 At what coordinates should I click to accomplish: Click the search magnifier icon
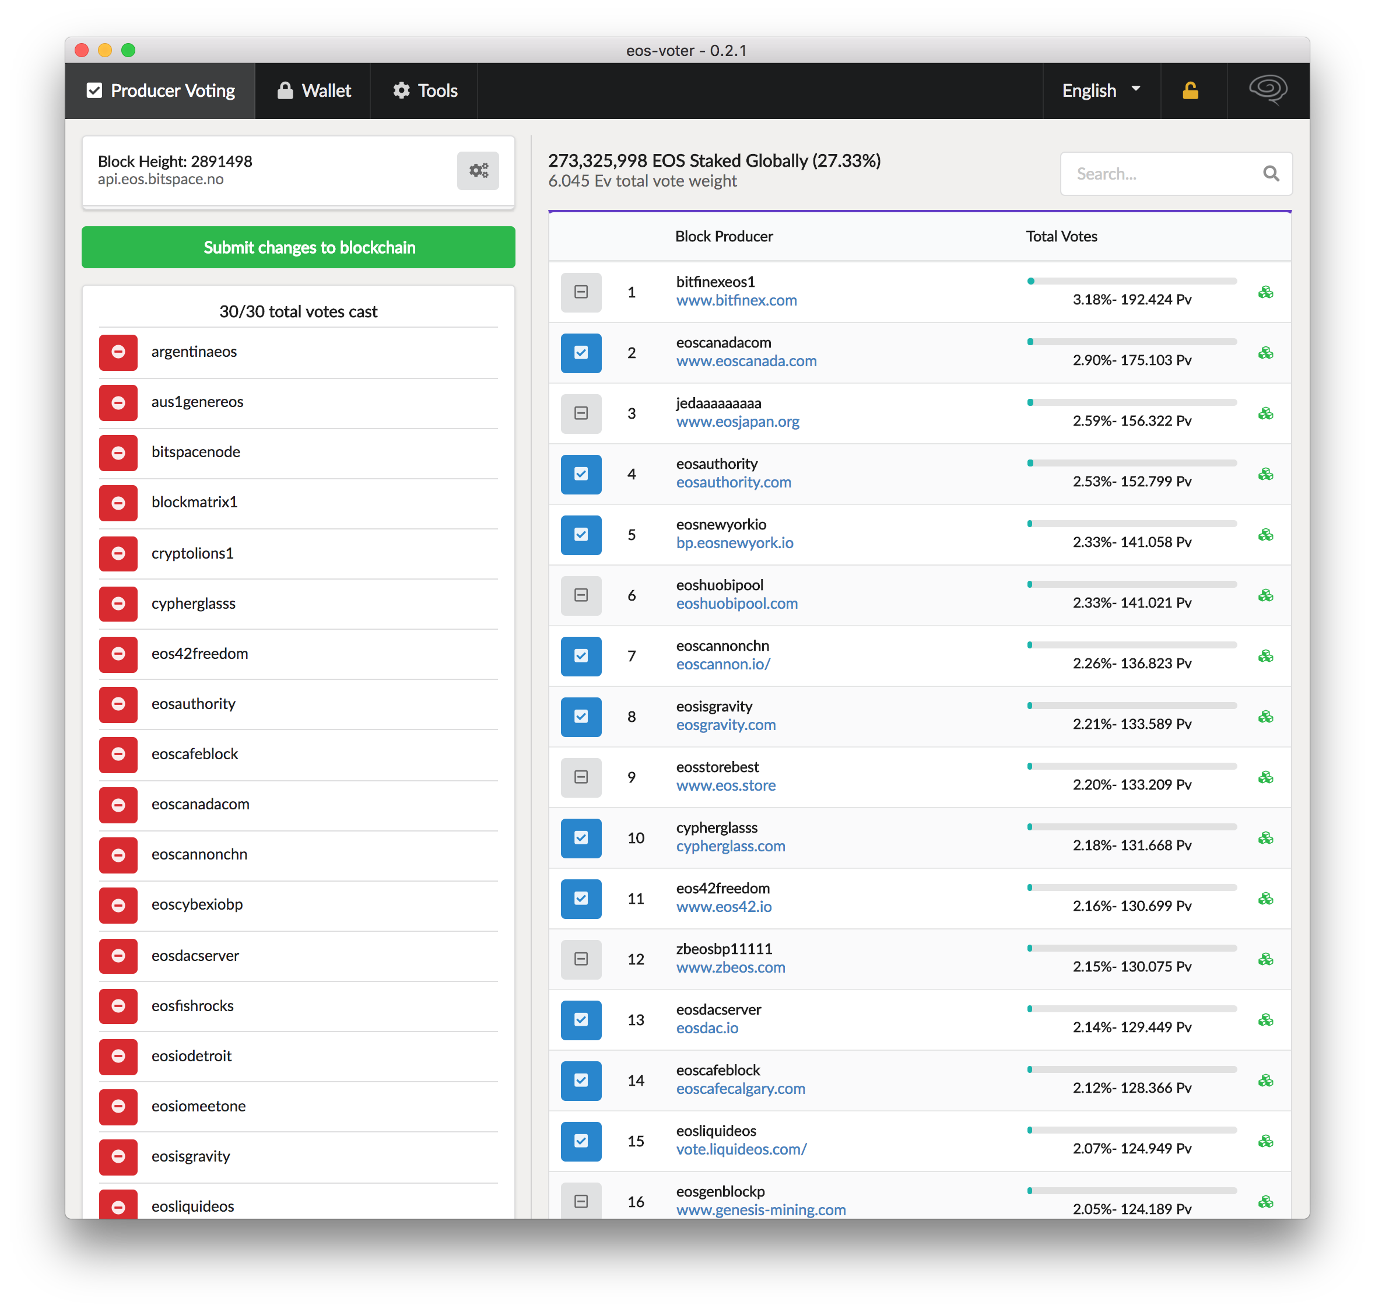point(1270,173)
